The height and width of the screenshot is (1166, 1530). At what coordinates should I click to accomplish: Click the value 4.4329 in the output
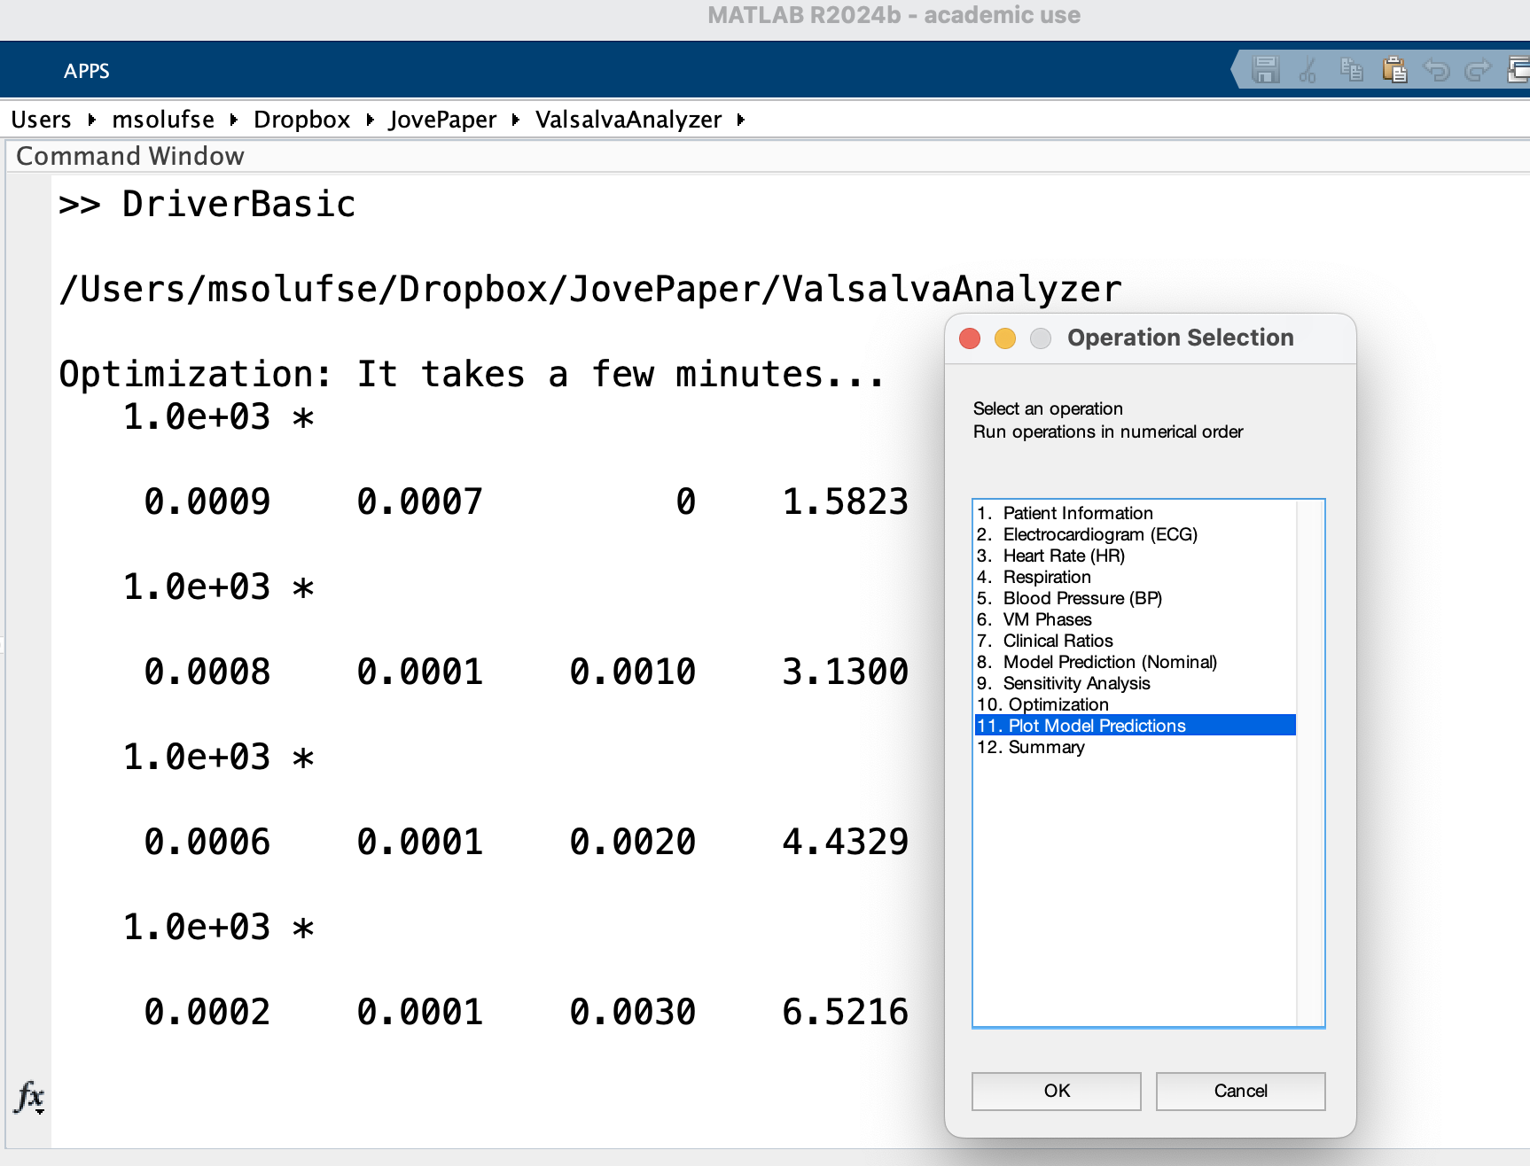pos(846,843)
